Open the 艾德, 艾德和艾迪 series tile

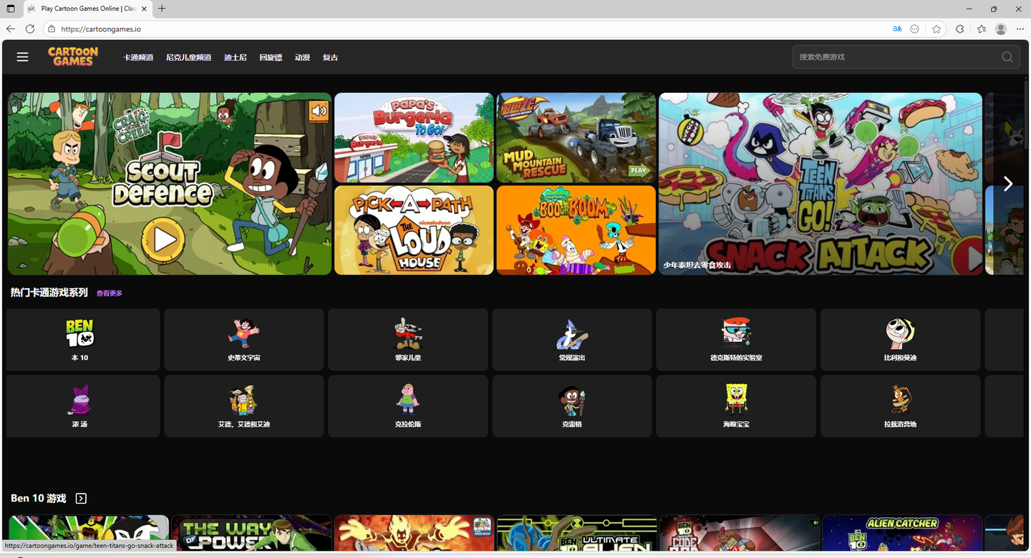[243, 406]
